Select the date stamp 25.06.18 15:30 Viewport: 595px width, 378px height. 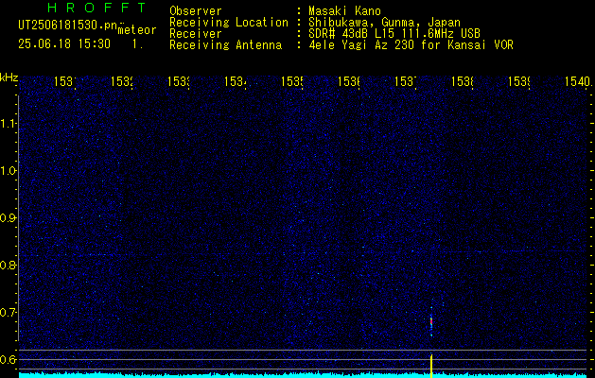click(x=64, y=44)
